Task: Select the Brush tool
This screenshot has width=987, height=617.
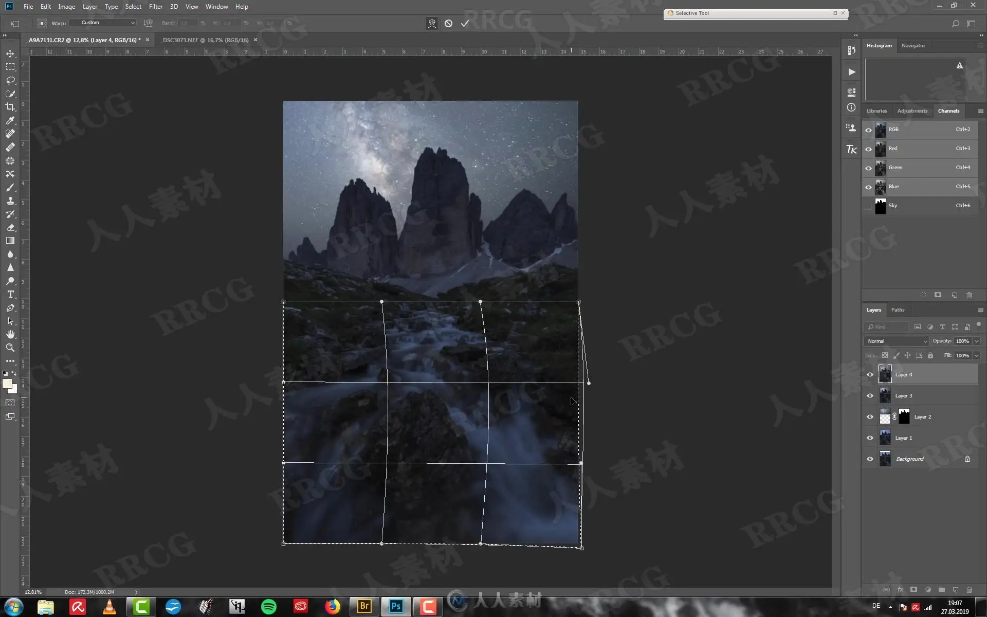Action: (10, 187)
